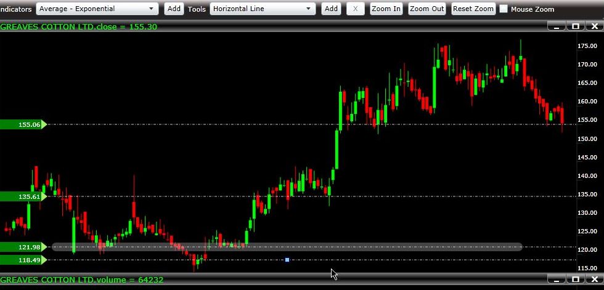This screenshot has height=290, width=604.
Task: Click the X button to remove selected tool
Action: coord(355,9)
